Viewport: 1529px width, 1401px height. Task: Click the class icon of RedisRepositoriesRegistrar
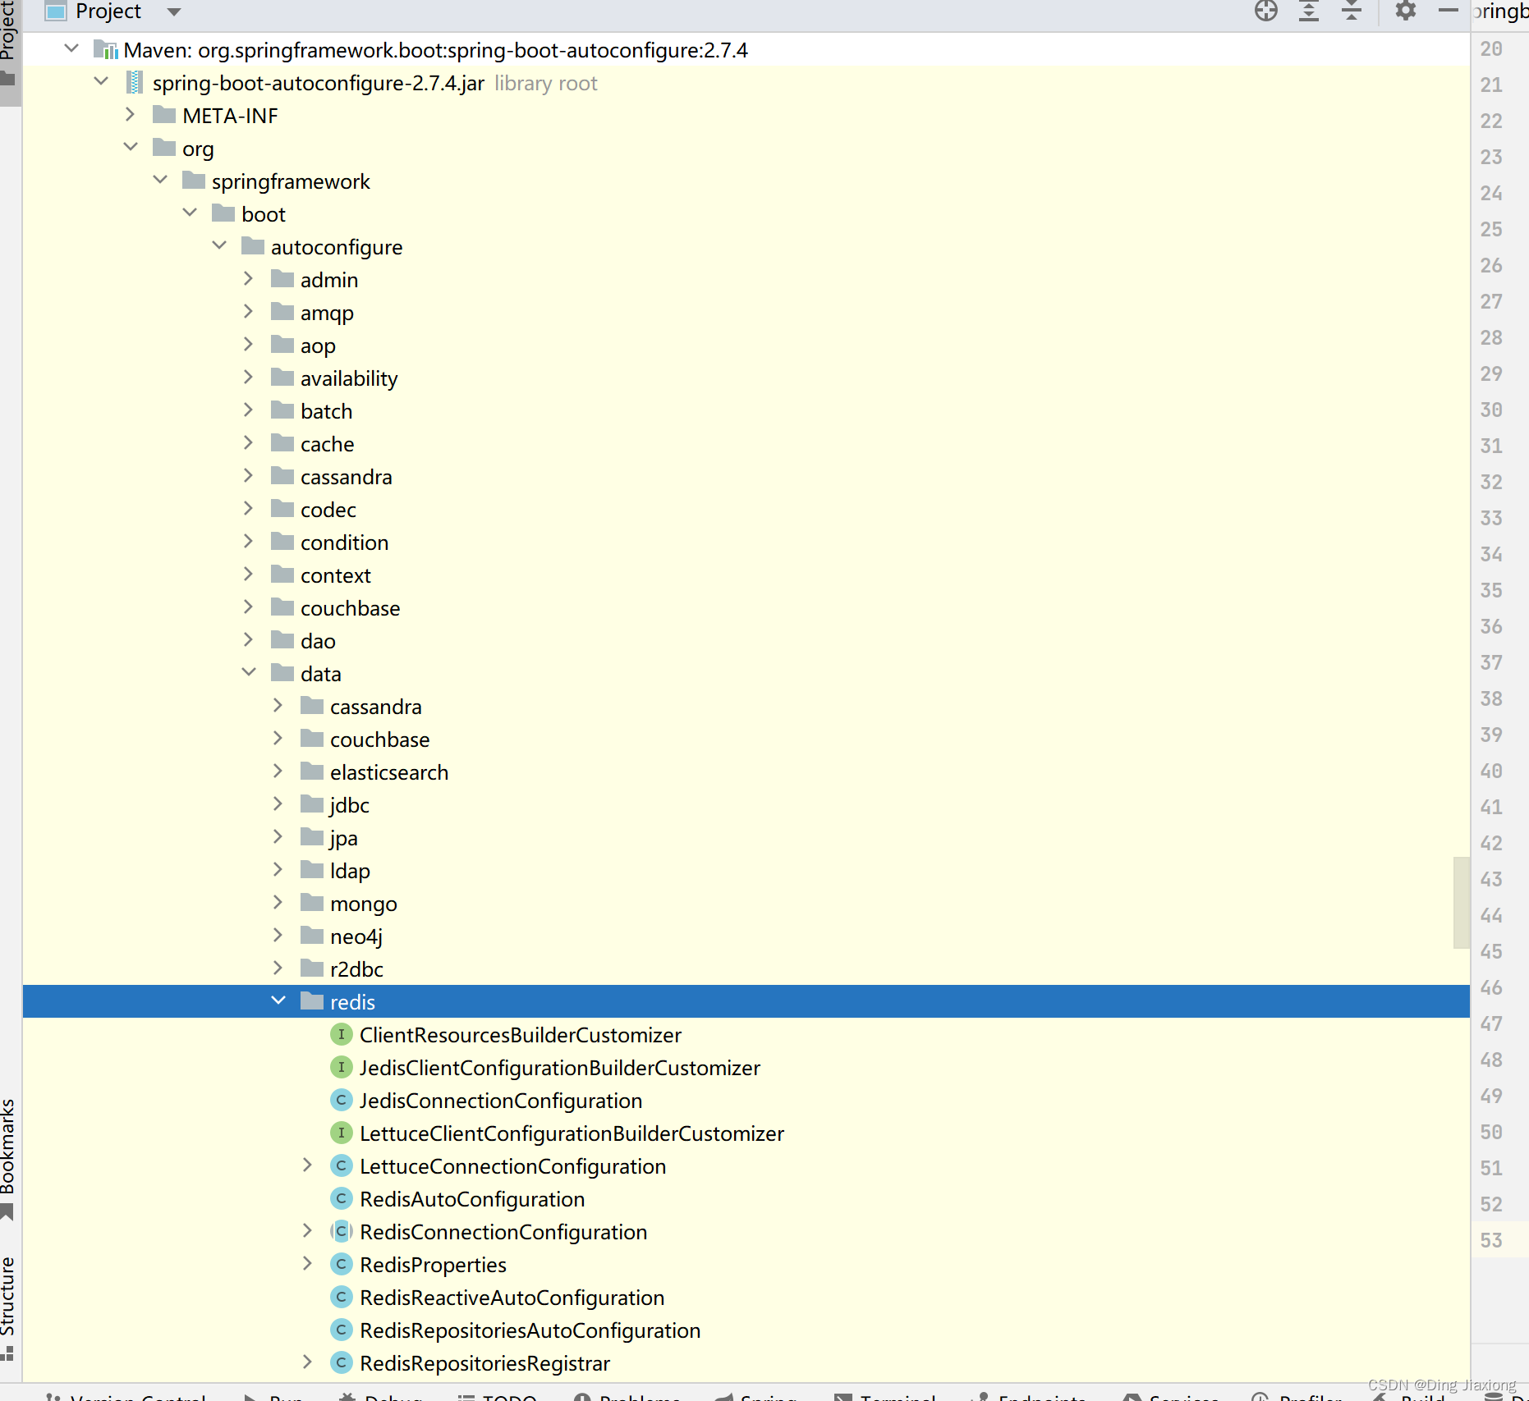point(341,1363)
